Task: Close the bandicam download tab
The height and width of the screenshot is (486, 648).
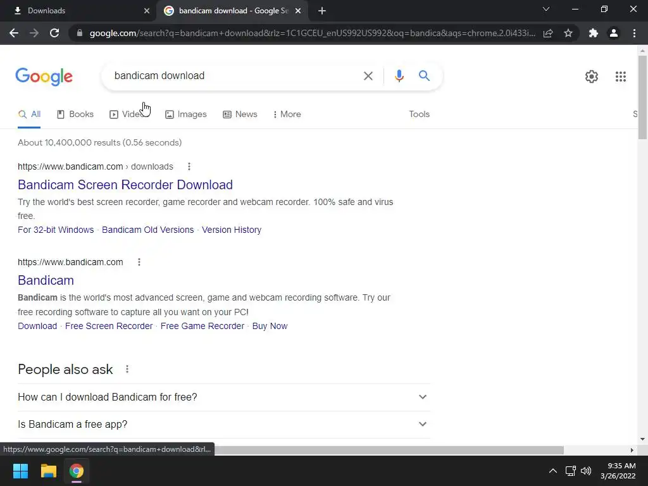Action: (x=298, y=11)
